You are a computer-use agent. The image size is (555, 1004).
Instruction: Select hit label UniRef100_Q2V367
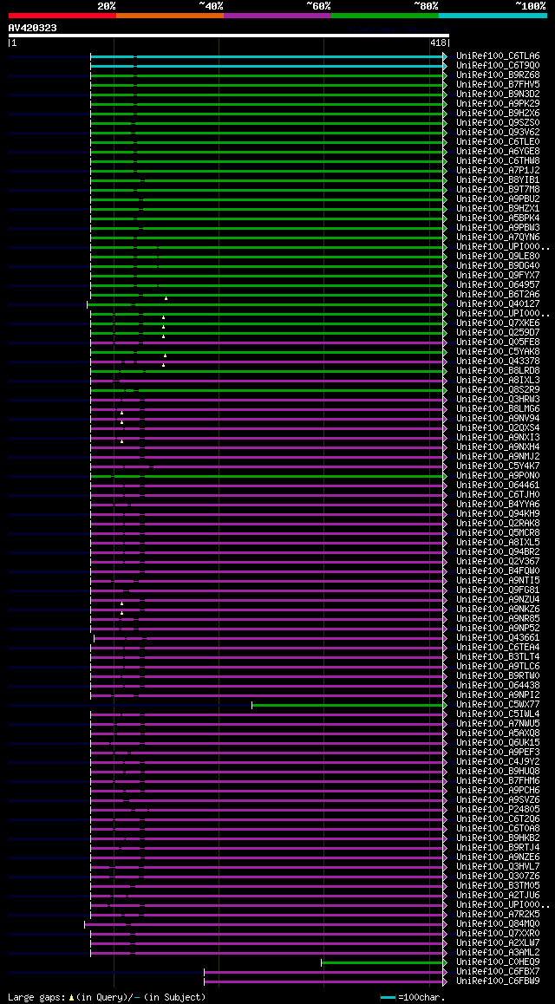point(498,562)
